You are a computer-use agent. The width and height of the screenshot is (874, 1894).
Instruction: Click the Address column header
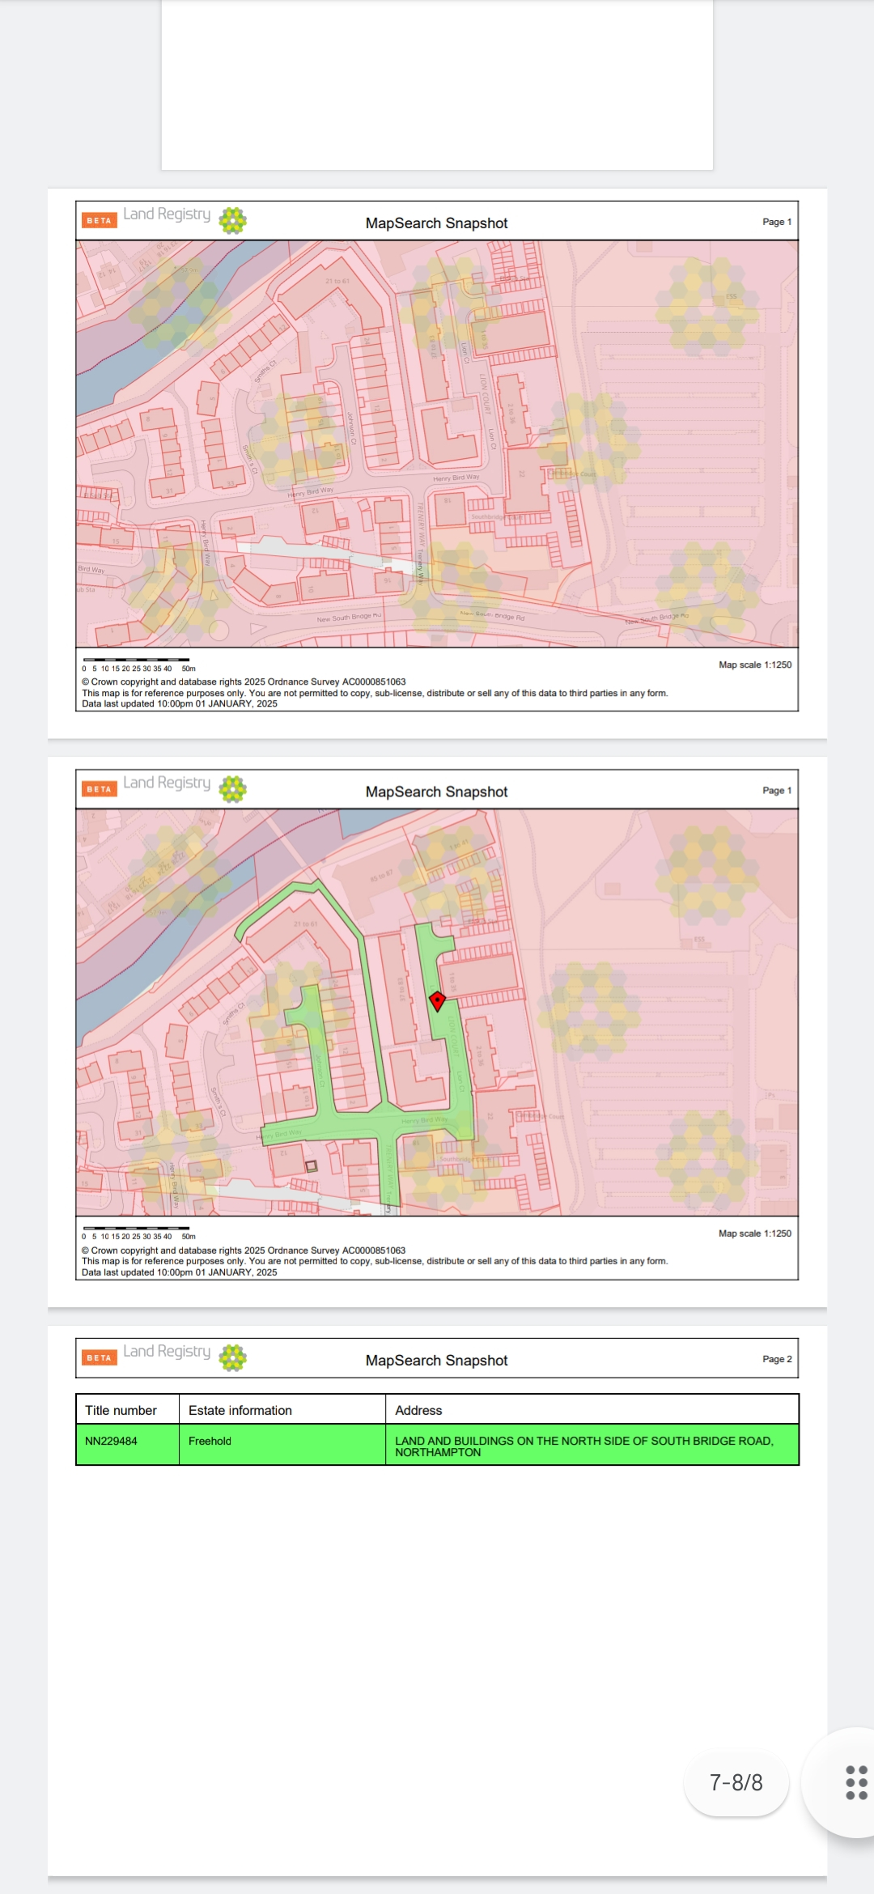pyautogui.click(x=592, y=1410)
